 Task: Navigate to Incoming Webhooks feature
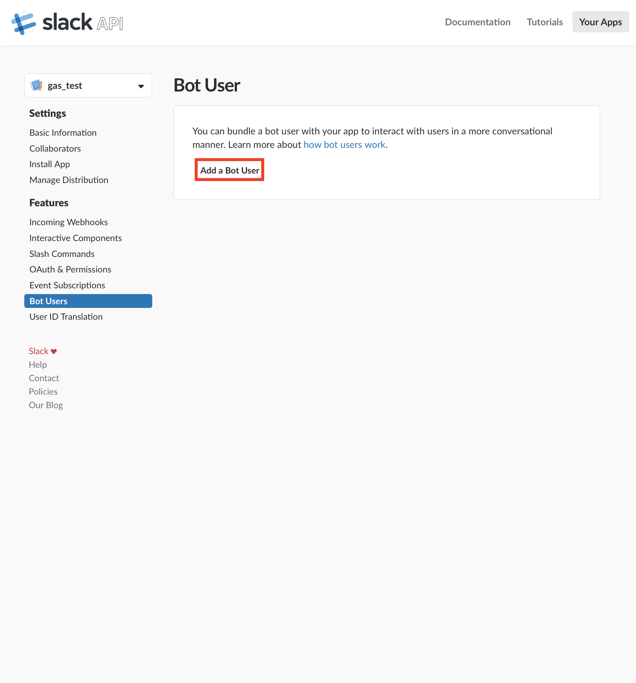click(x=69, y=222)
